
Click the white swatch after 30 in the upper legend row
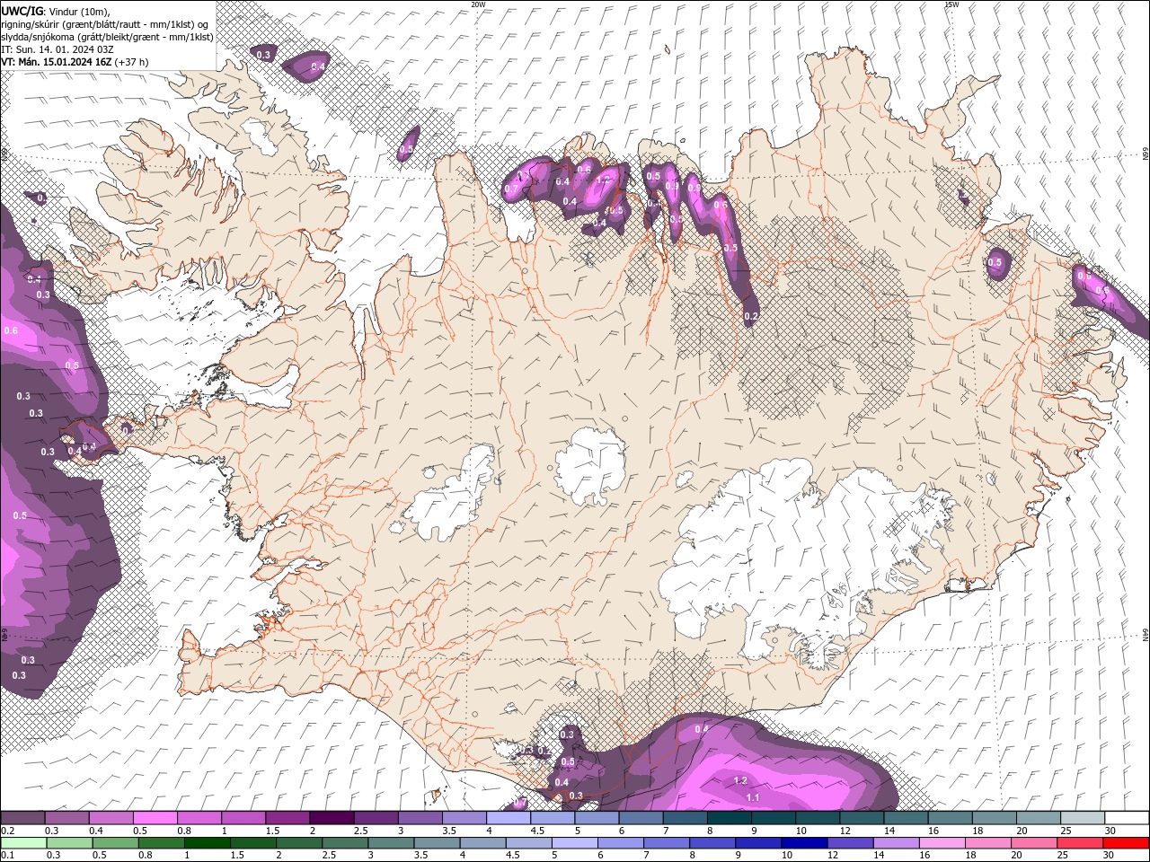click(x=1128, y=818)
